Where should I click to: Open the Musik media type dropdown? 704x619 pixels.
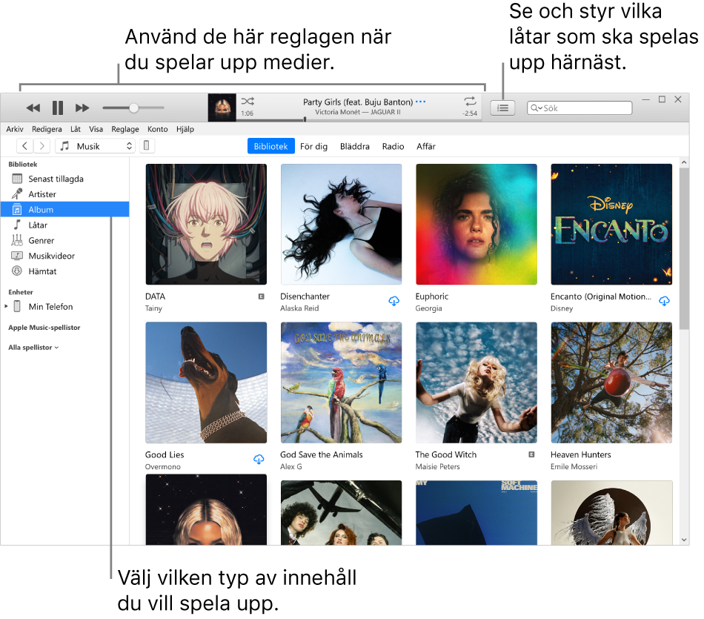point(95,146)
